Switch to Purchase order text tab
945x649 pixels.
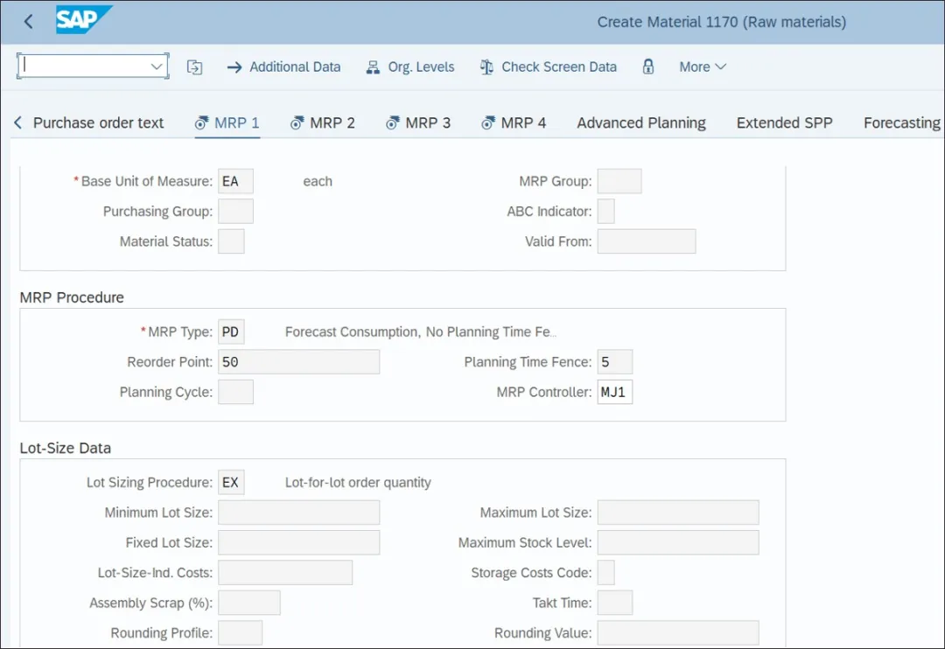click(98, 123)
